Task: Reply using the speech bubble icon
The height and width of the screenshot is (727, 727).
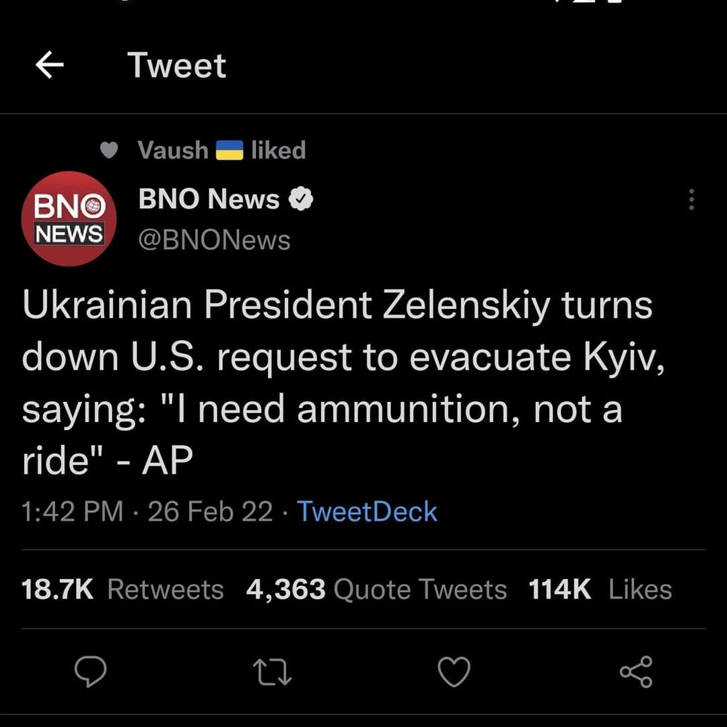Action: 90,672
